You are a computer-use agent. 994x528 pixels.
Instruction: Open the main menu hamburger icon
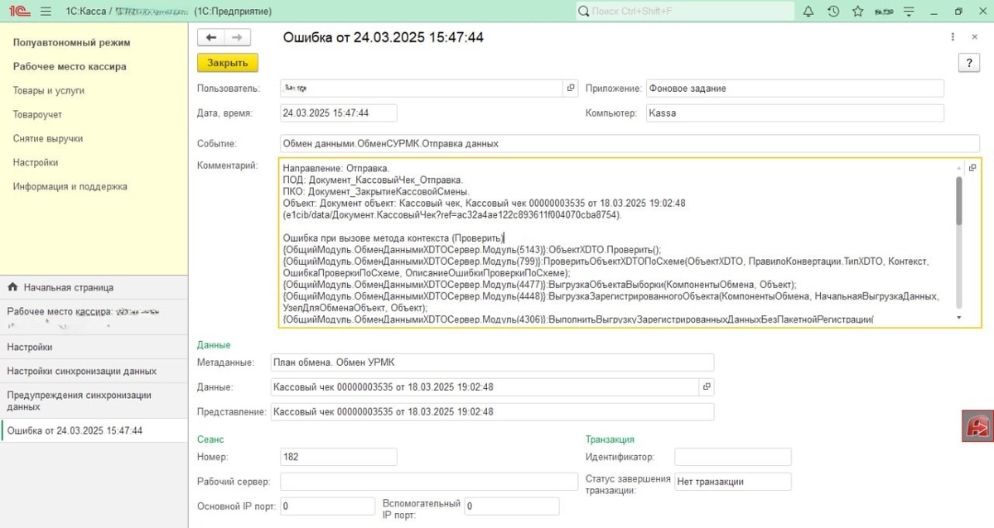click(45, 12)
